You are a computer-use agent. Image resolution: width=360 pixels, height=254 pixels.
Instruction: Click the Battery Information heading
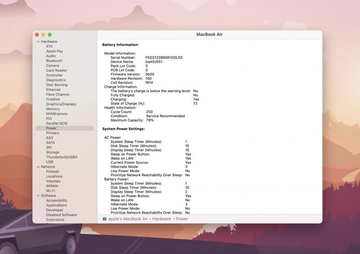pyautogui.click(x=120, y=45)
